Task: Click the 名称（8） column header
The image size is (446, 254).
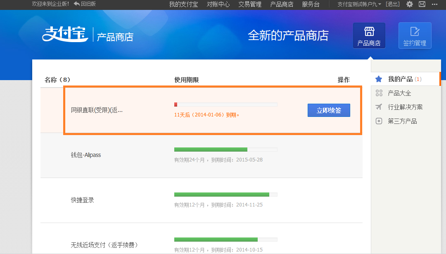Action: [x=57, y=80]
